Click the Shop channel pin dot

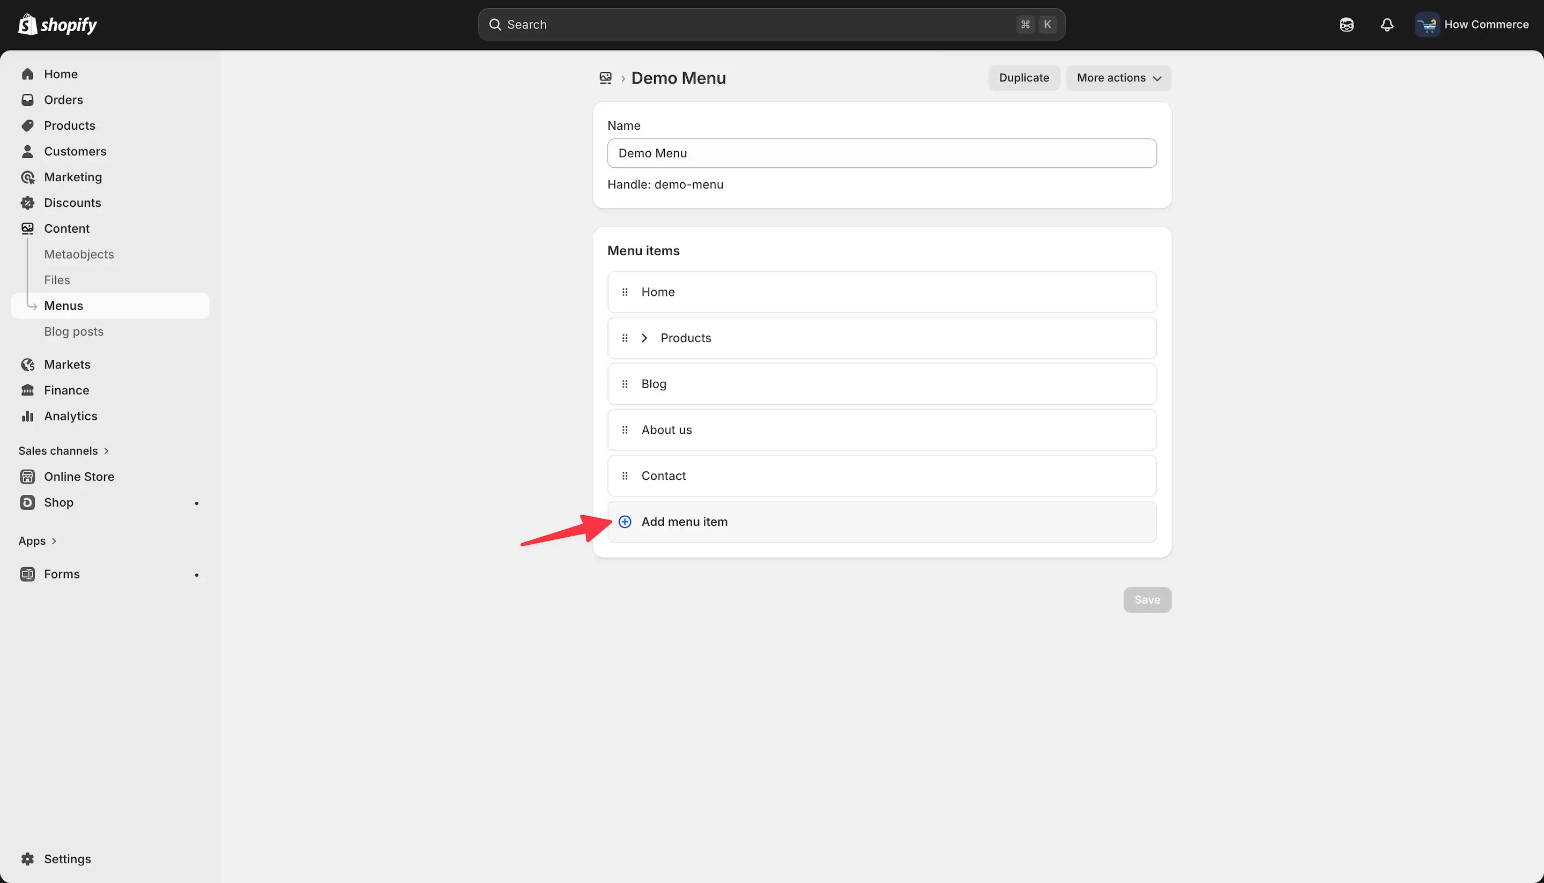coord(197,503)
